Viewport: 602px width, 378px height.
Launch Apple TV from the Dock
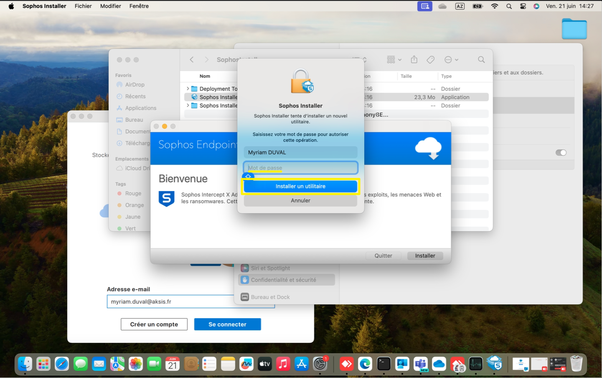point(265,364)
